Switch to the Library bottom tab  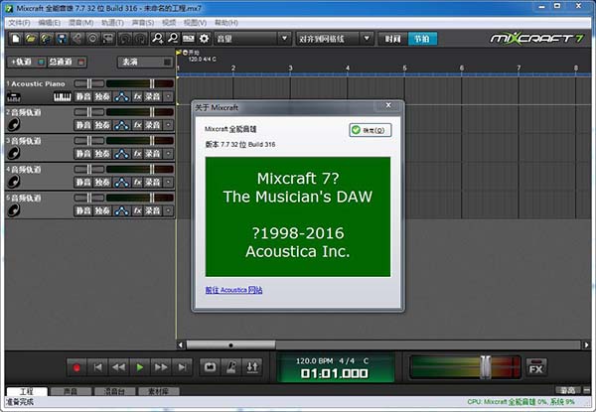[159, 391]
